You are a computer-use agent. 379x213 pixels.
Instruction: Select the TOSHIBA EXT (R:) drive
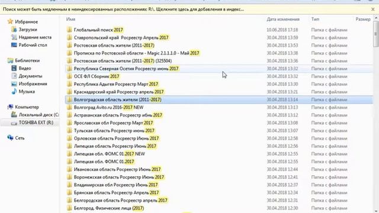[36, 122]
